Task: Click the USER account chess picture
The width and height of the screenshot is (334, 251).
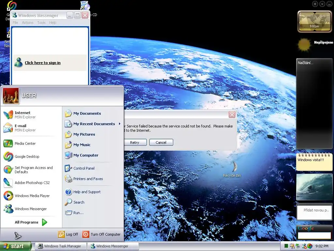Action: coord(11,96)
